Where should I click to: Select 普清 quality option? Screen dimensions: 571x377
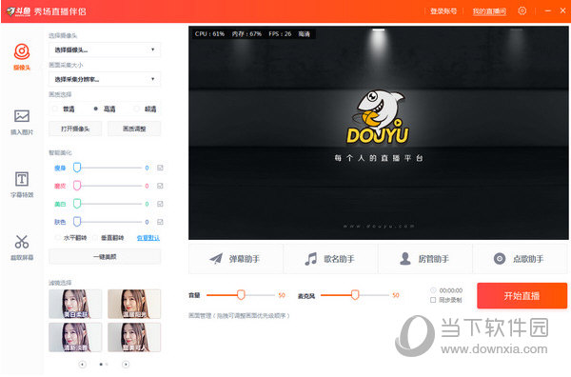[64, 109]
